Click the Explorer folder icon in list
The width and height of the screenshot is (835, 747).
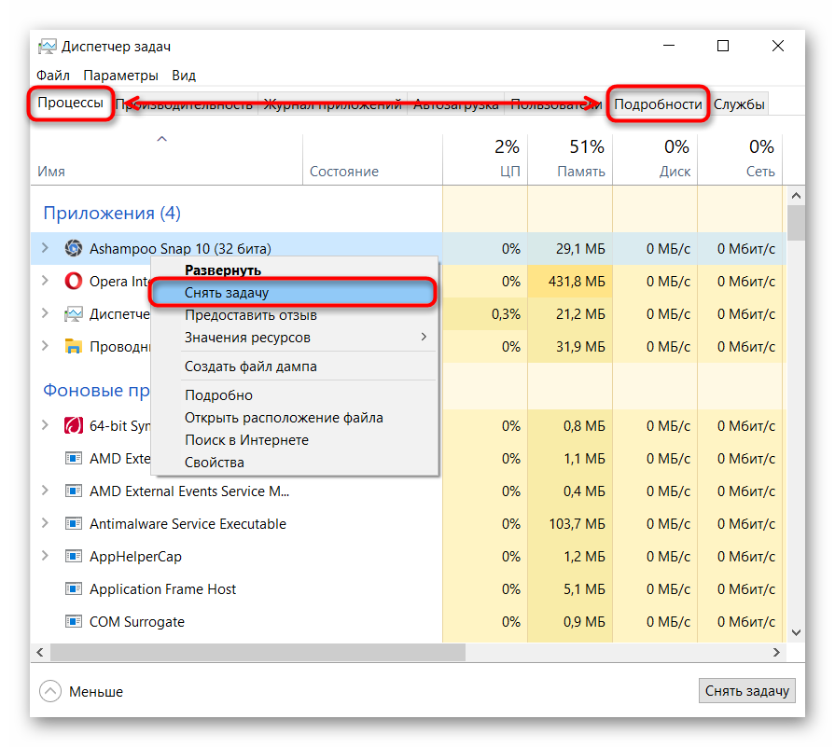click(x=73, y=347)
